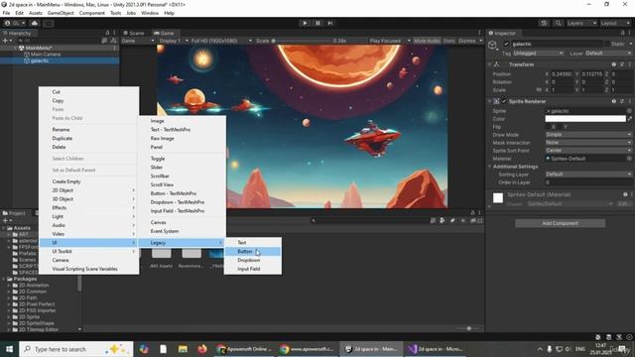The width and height of the screenshot is (635, 357).
Task: Open the Layer Default dropdown
Action: click(x=608, y=53)
